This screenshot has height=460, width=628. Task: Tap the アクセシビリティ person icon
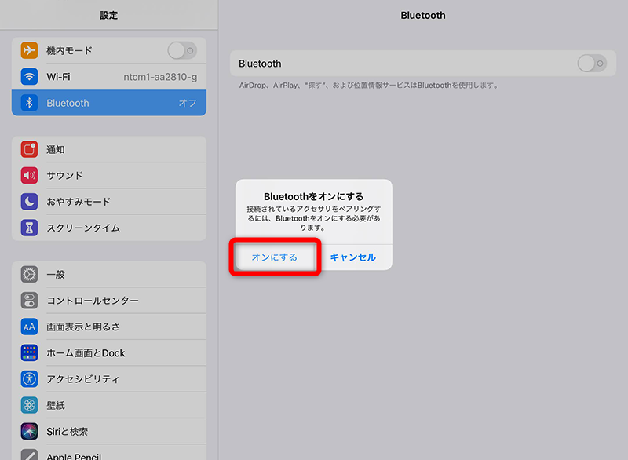[x=29, y=378]
